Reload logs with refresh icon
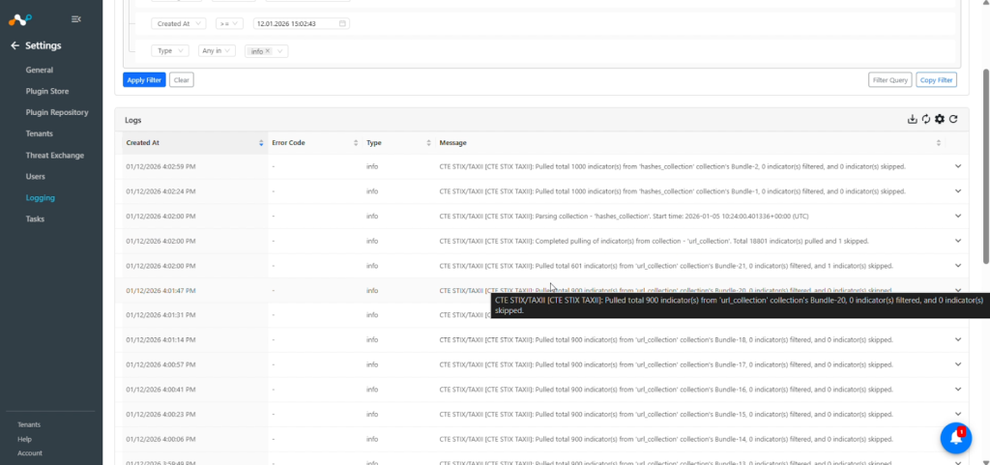Viewport: 990px width, 465px height. (x=953, y=119)
